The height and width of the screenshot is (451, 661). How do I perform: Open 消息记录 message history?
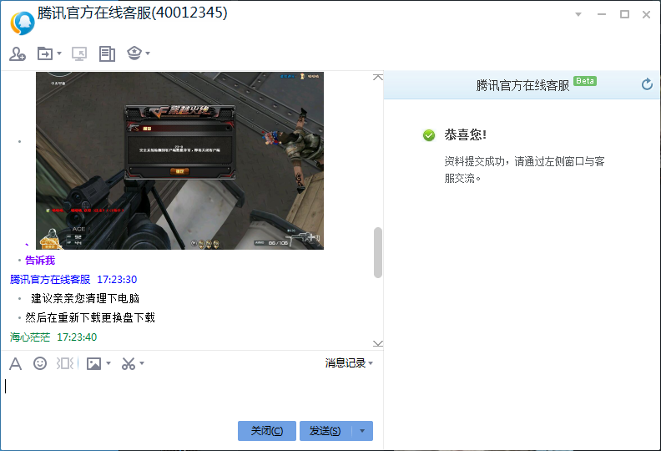(345, 363)
